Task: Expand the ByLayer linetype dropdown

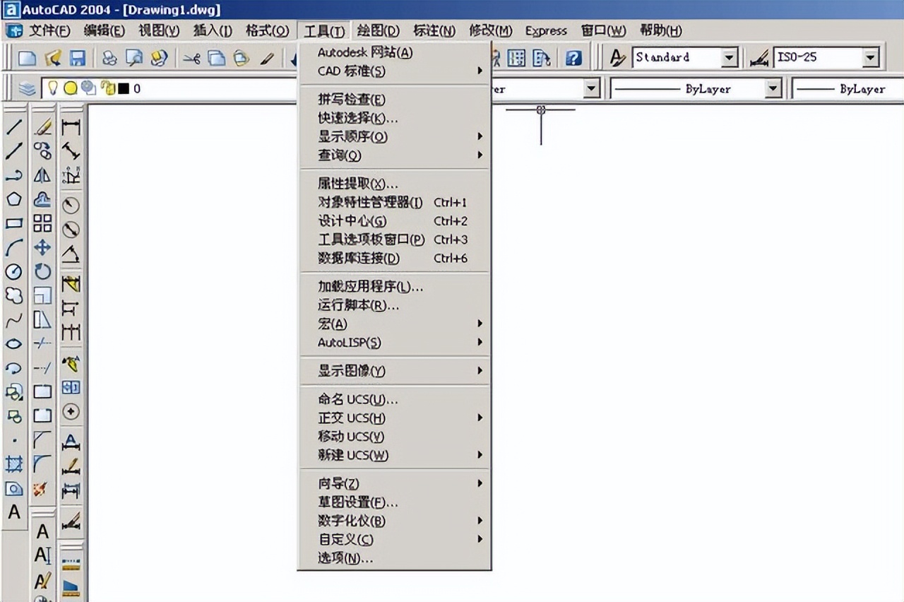Action: (x=773, y=88)
